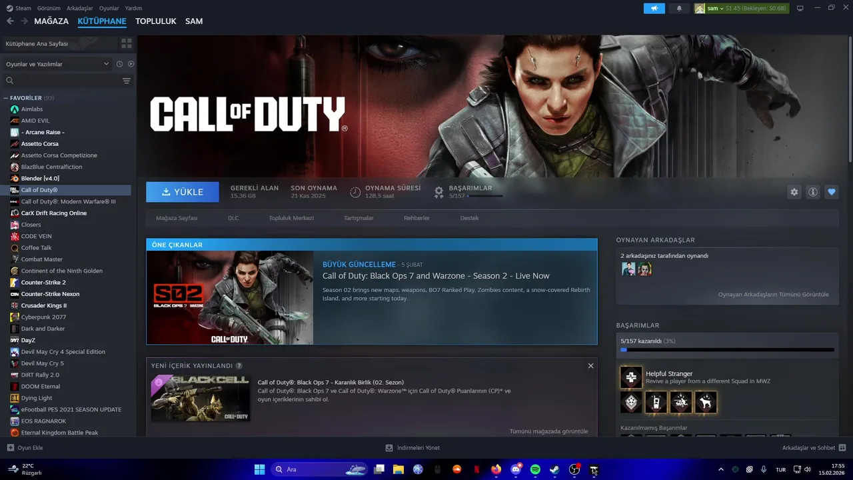Click the walkie-talkie achievement icon
853x480 pixels.
coord(656,402)
